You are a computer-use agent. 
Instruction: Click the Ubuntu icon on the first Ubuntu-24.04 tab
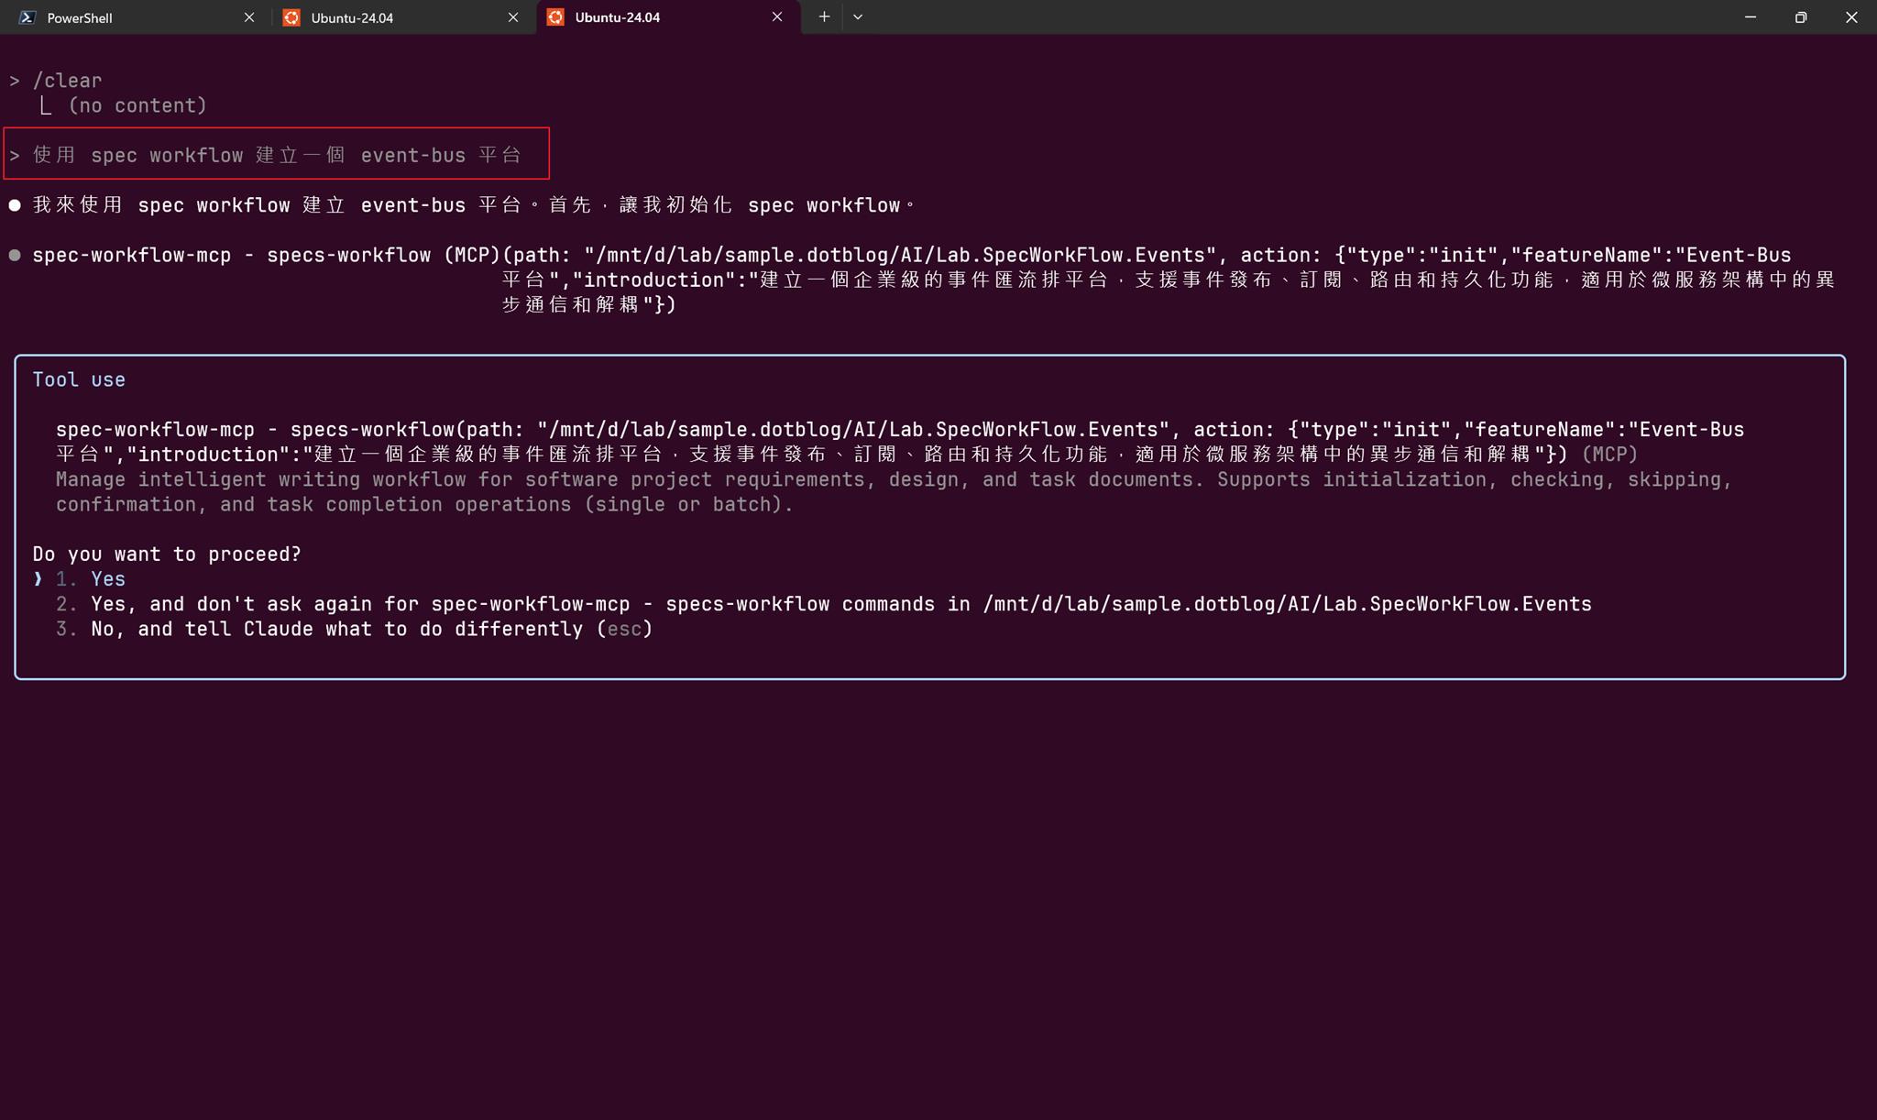291,17
